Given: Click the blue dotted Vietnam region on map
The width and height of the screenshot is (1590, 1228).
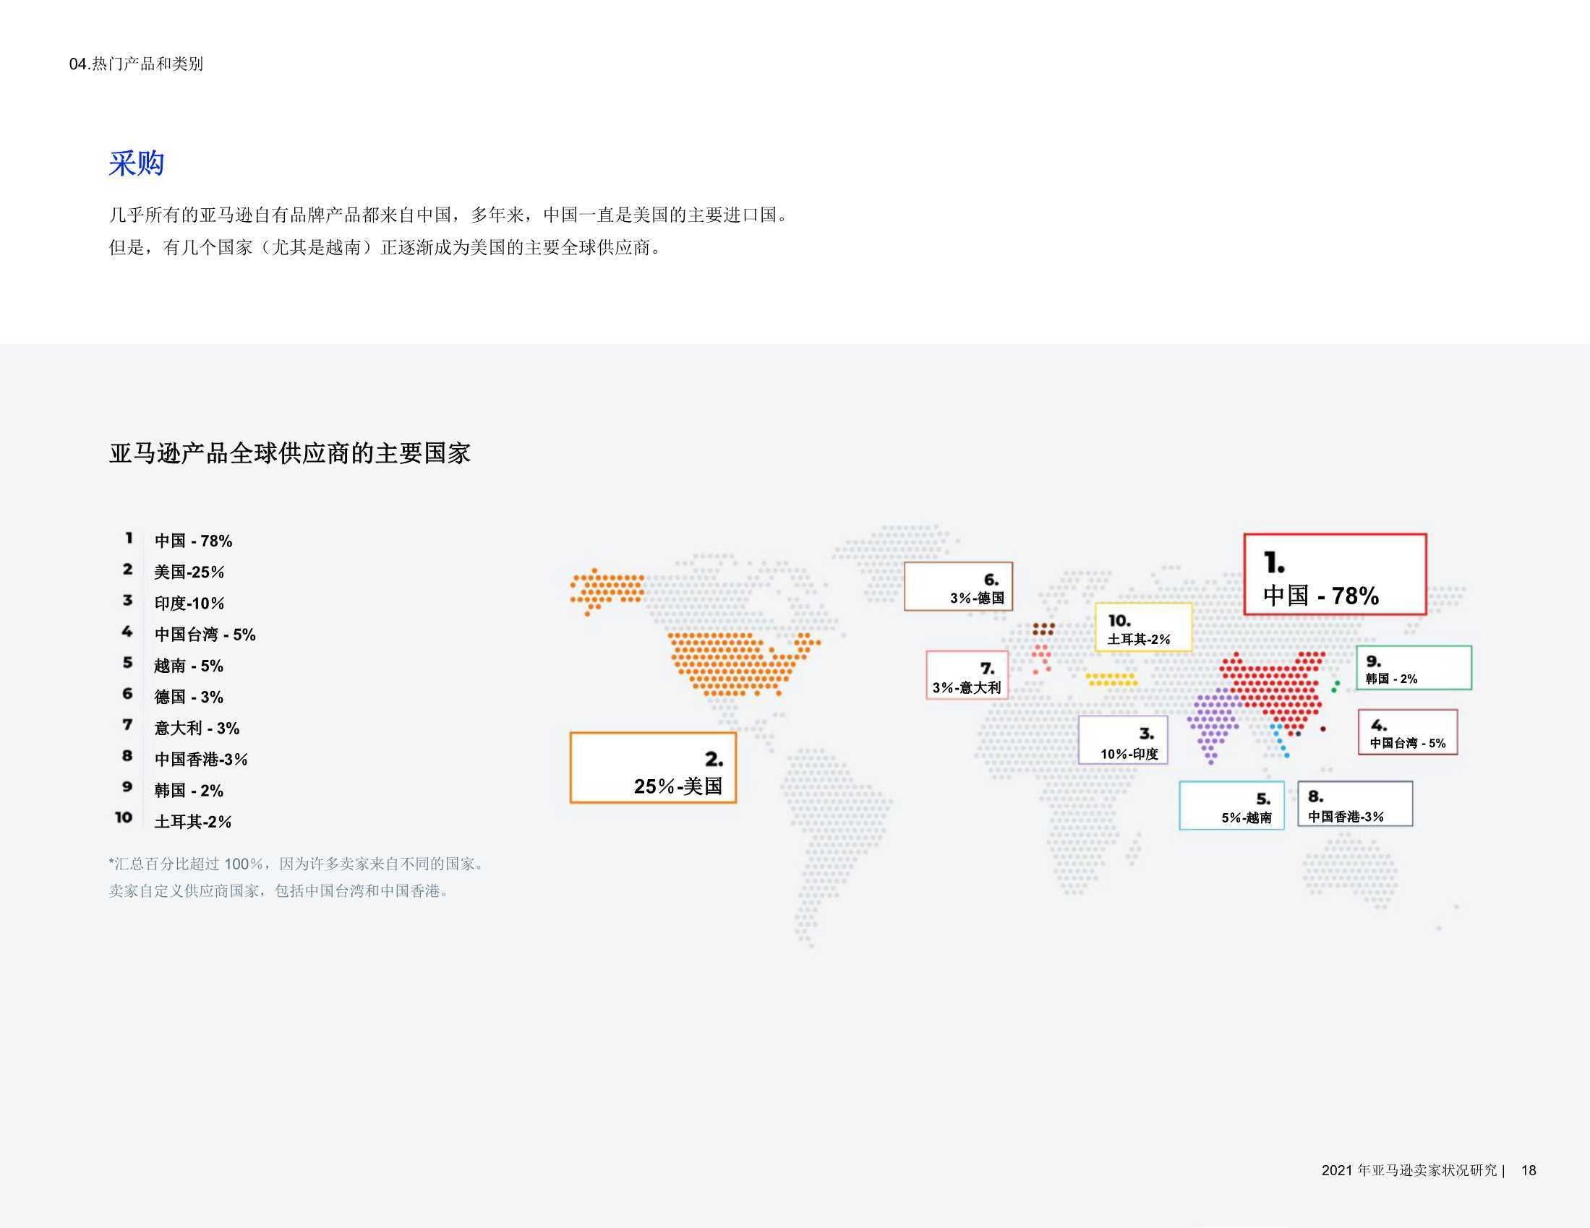Looking at the screenshot, I should [x=1279, y=740].
